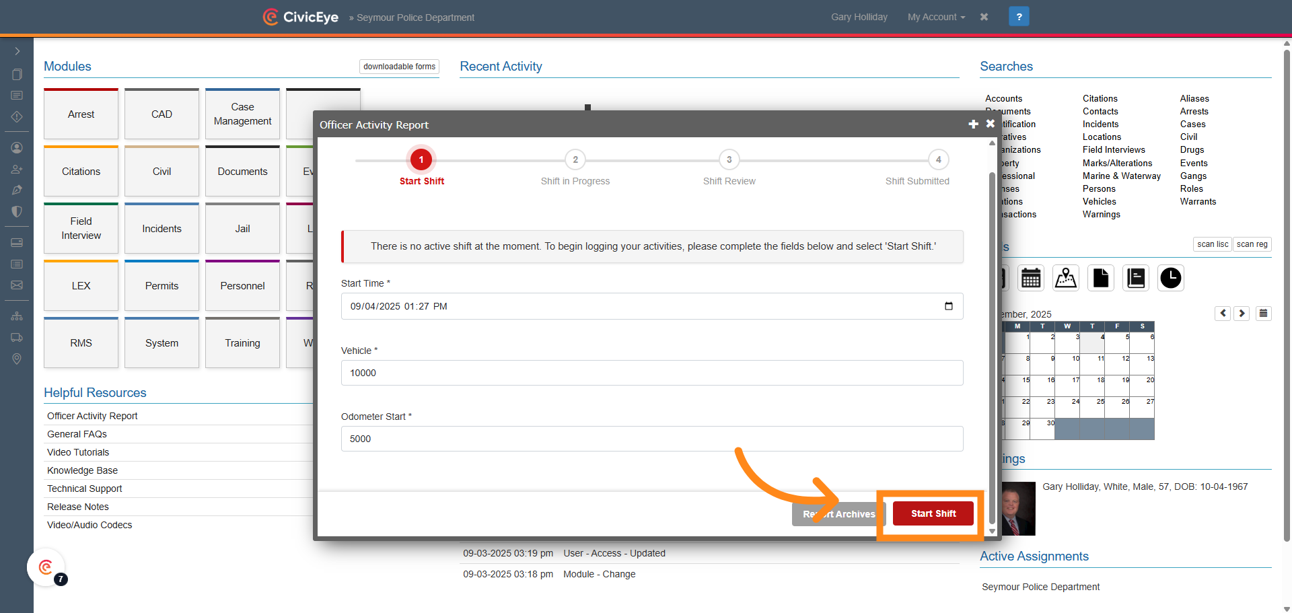Screen dimensions: 1292x613
Task: Click the clock tool icon
Action: click(x=1171, y=278)
